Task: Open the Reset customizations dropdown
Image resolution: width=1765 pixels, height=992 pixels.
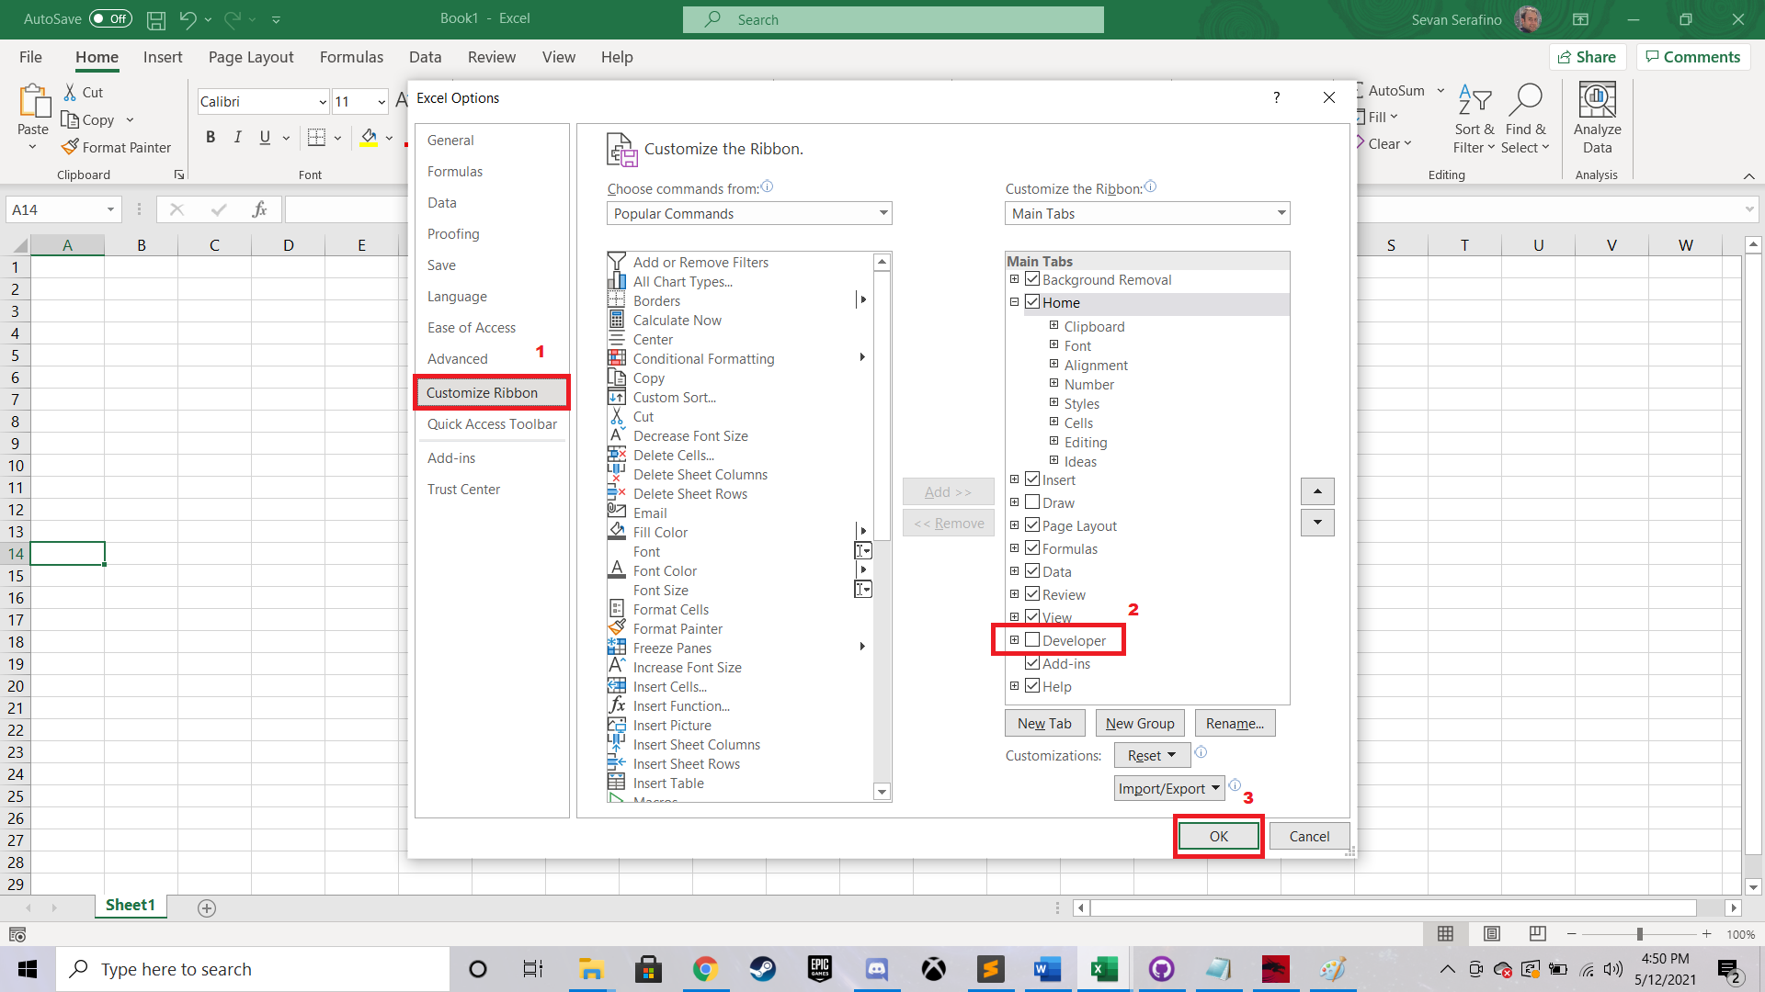Action: click(x=1152, y=755)
